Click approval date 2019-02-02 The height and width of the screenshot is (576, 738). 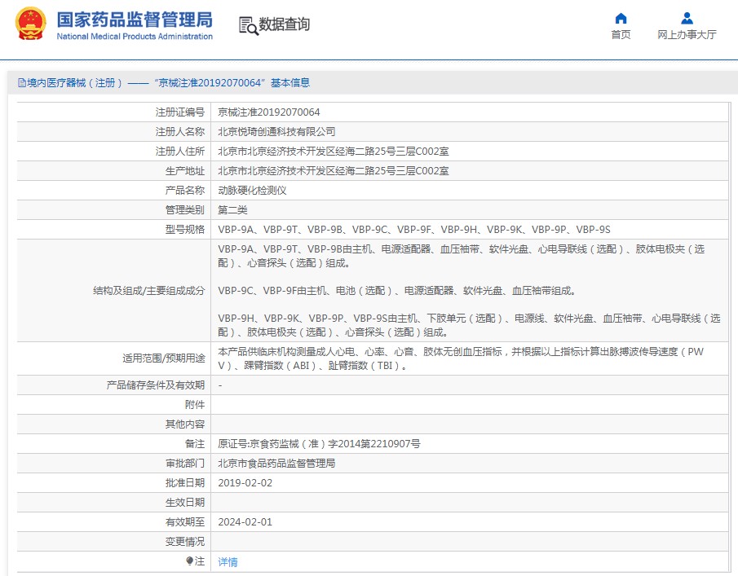pyautogui.click(x=245, y=483)
